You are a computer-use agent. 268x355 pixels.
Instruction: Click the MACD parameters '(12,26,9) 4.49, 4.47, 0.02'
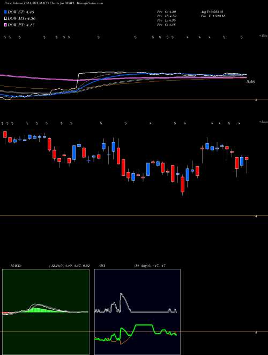point(69,266)
